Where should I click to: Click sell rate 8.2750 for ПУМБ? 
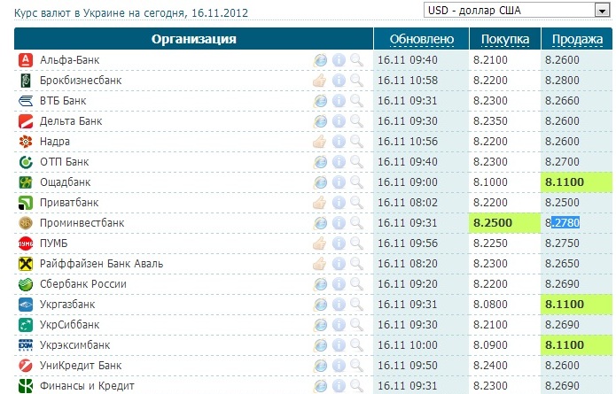[x=562, y=243]
